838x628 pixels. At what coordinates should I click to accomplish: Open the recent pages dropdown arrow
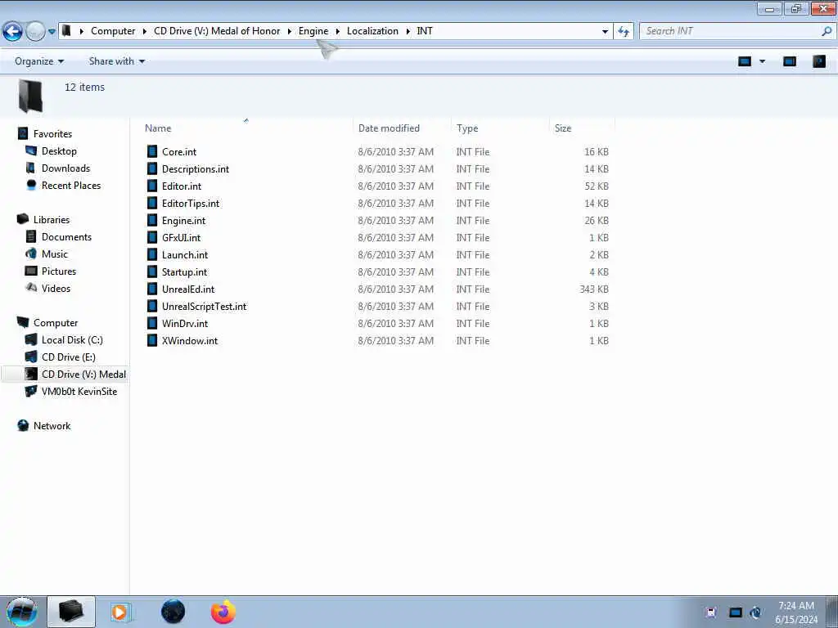click(52, 32)
